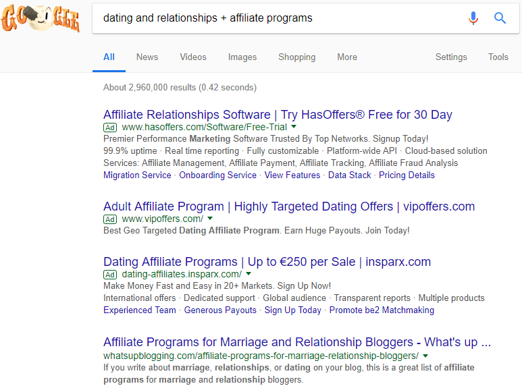The image size is (522, 386).
Task: Switch to the News tab
Action: coord(147,57)
